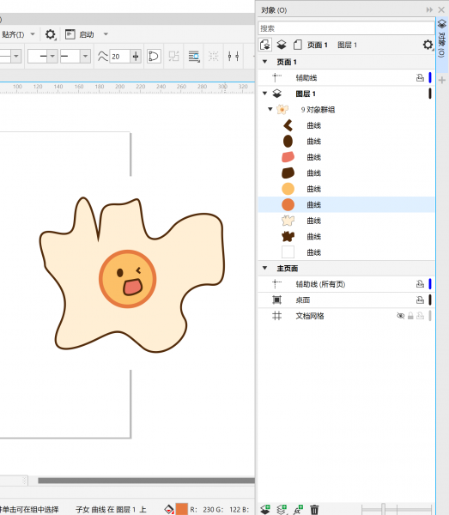Collapse the 9 对象群组 group

point(270,109)
